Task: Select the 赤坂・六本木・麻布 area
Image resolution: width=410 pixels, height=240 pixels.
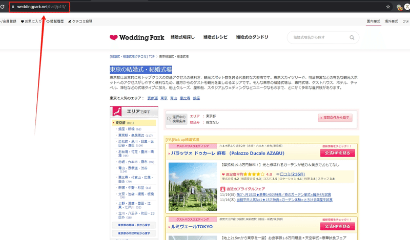Action: click(x=136, y=162)
